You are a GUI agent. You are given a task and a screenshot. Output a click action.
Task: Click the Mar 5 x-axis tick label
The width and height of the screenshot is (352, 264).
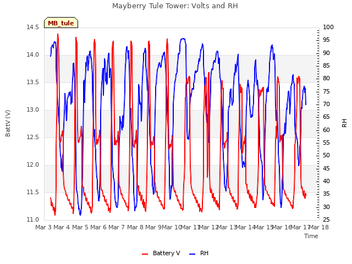pyautogui.click(x=80, y=227)
